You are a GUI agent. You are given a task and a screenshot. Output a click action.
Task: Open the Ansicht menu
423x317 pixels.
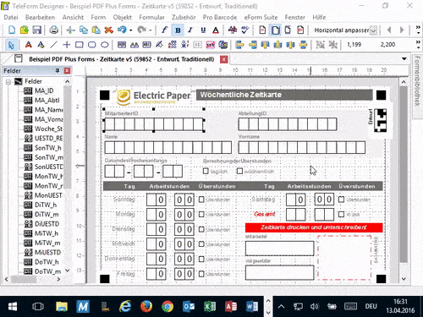[x=73, y=17]
